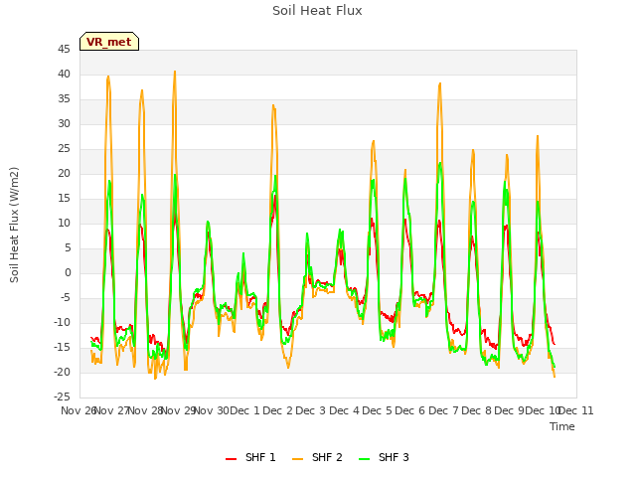This screenshot has width=636, height=477.
Task: Click the Dec 5 x-axis tick label
Action: 377,410
